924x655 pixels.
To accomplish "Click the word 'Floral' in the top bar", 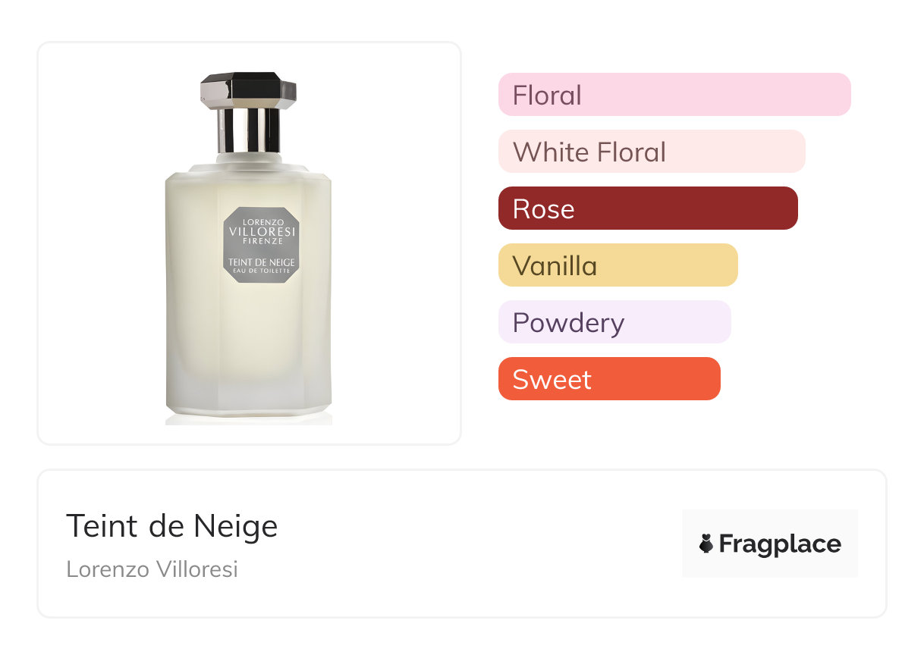I will coord(547,96).
